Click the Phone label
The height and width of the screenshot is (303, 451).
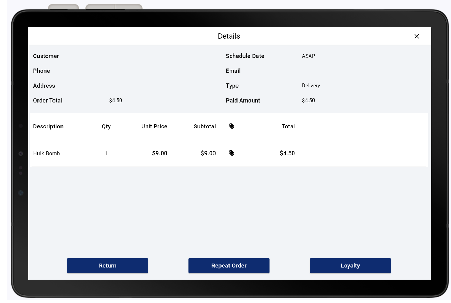42,71
